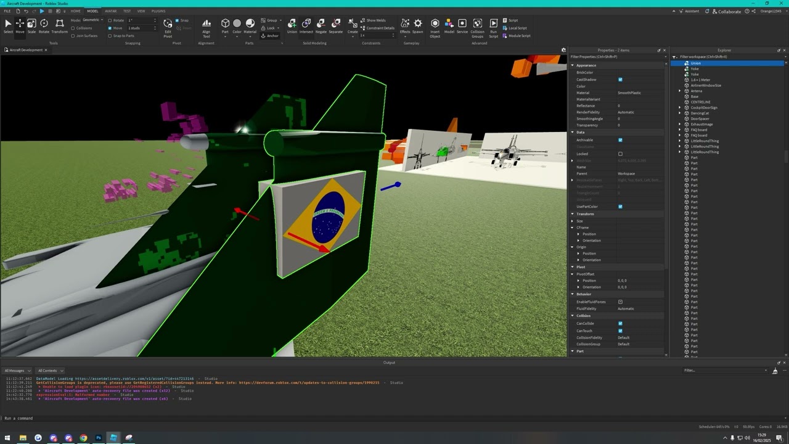
Task: Uncheck UsePartColor property
Action: [620, 207]
